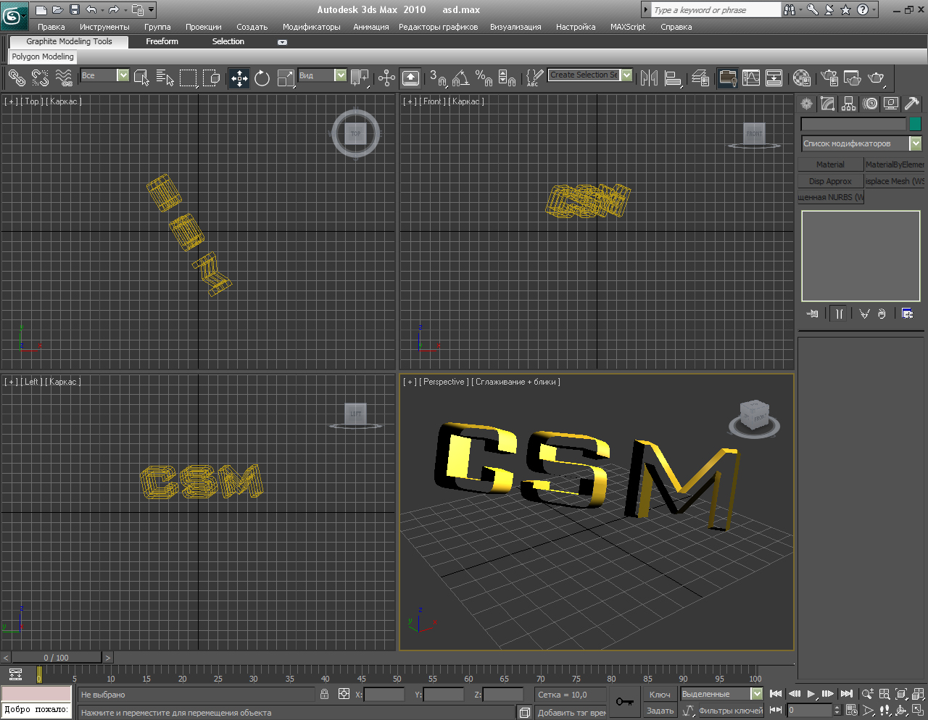Select the Select and Link tool

click(x=17, y=77)
